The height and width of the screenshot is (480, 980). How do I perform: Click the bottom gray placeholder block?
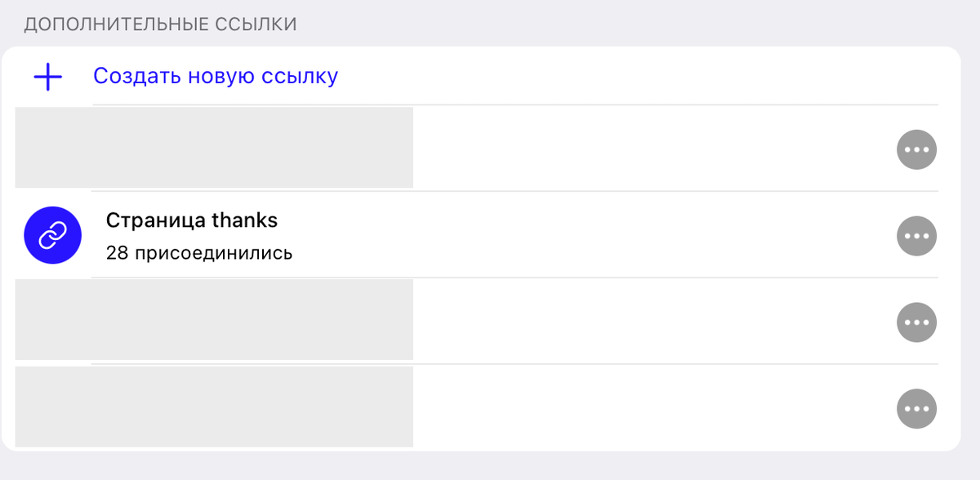[x=214, y=407]
